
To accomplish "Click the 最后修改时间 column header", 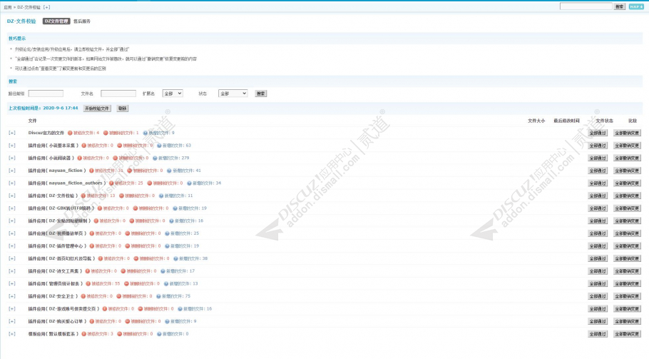I will coord(567,121).
